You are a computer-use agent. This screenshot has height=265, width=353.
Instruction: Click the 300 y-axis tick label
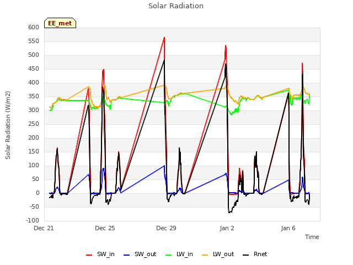(x=34, y=110)
